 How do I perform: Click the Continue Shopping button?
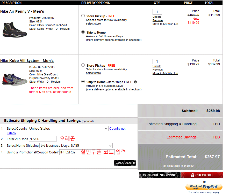click(160, 175)
